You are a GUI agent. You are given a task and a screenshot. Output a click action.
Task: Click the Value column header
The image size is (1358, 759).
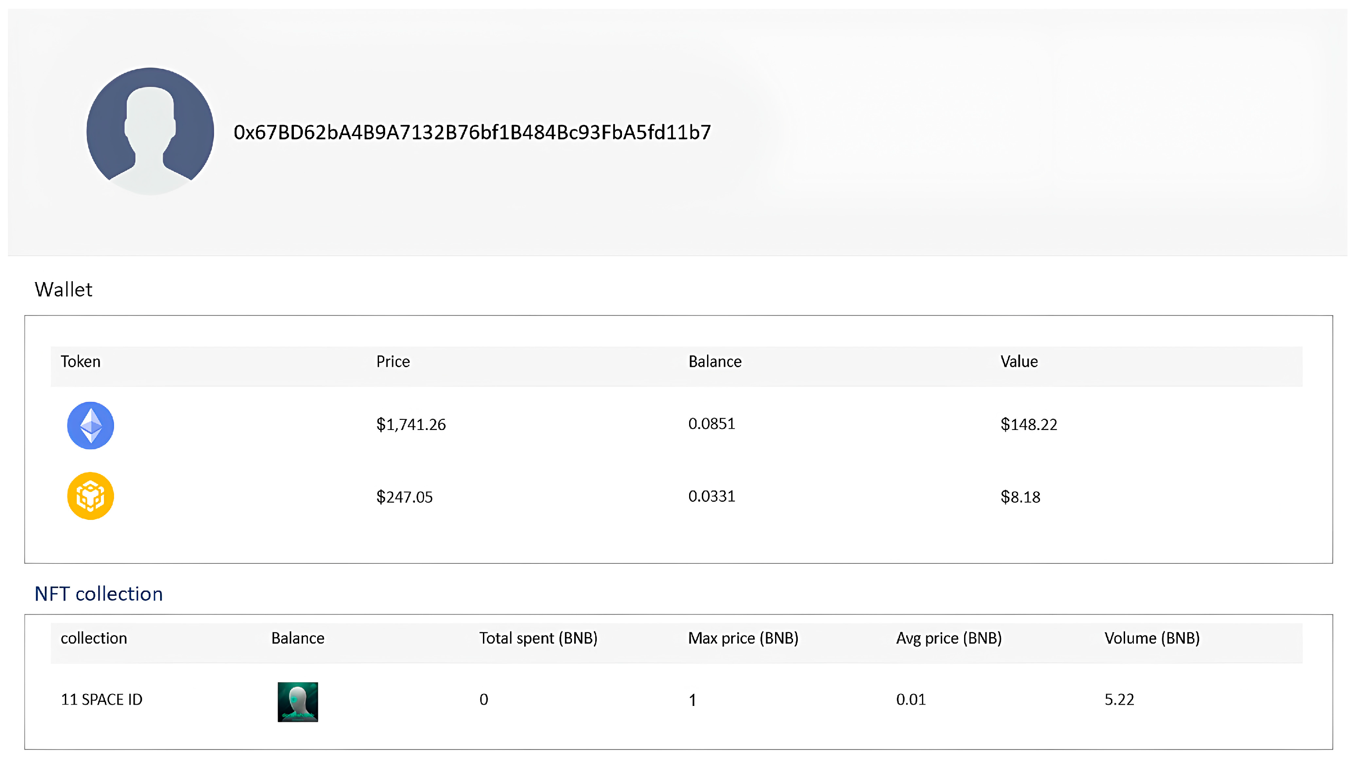pos(1019,362)
